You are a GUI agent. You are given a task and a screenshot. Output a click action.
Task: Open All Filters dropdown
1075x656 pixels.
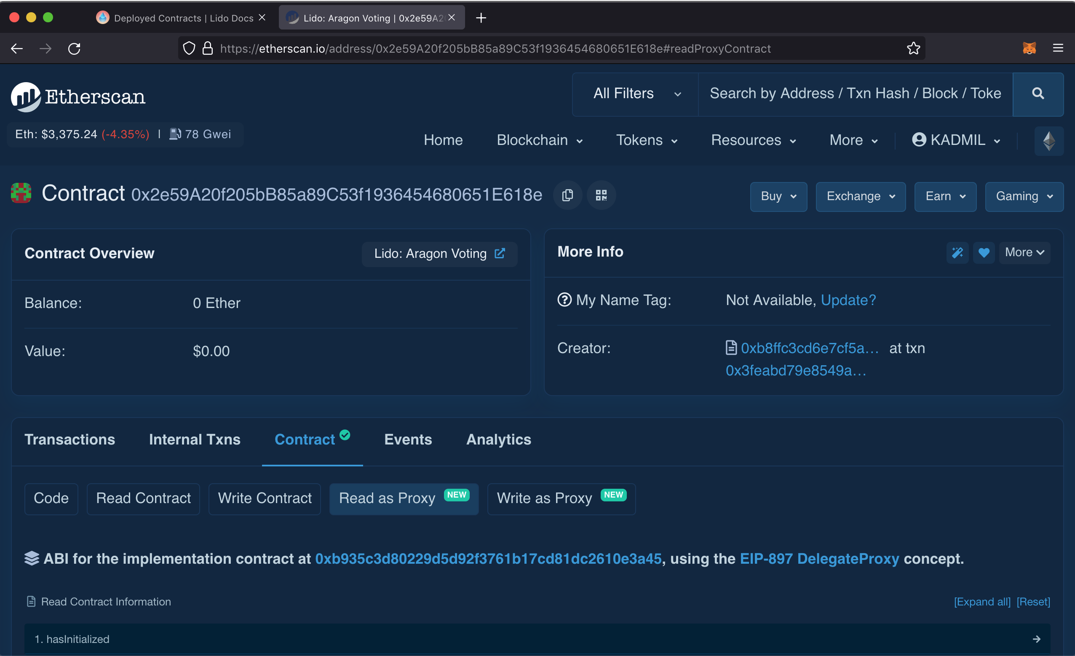[636, 94]
